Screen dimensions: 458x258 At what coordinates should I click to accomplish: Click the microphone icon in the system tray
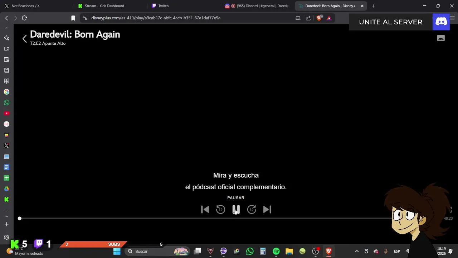tap(385, 251)
